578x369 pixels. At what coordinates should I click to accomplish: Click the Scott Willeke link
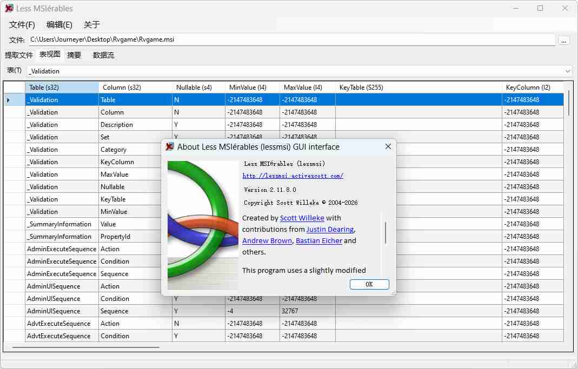[x=302, y=218]
